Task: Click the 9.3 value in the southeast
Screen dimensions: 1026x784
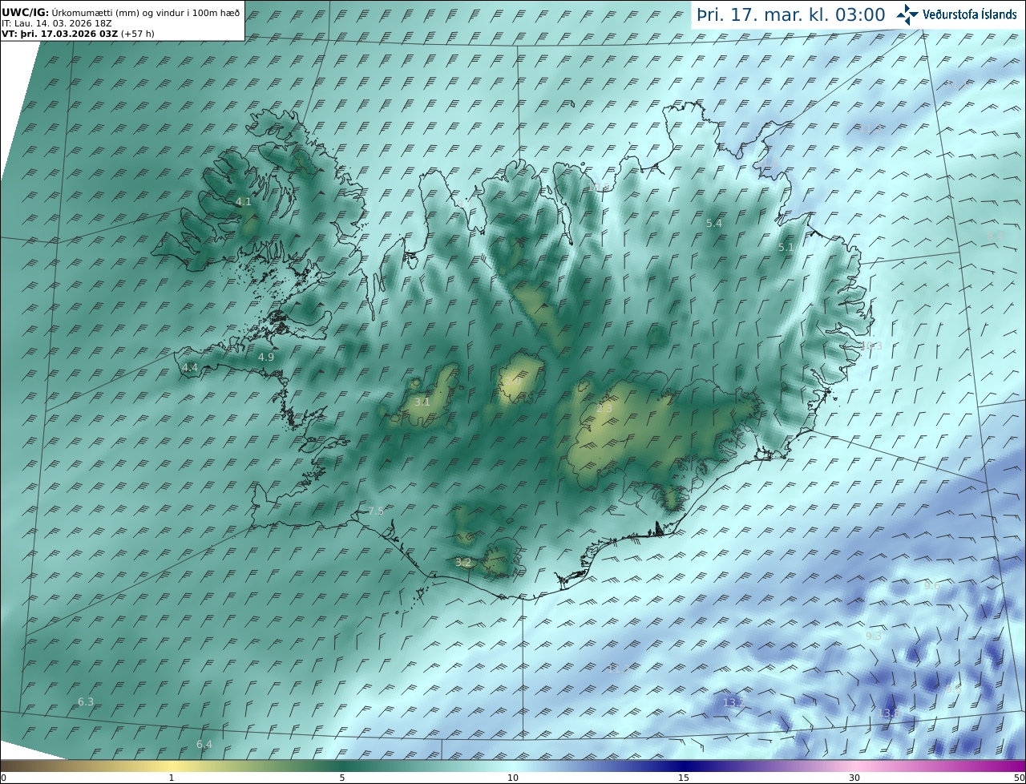Action: point(874,636)
